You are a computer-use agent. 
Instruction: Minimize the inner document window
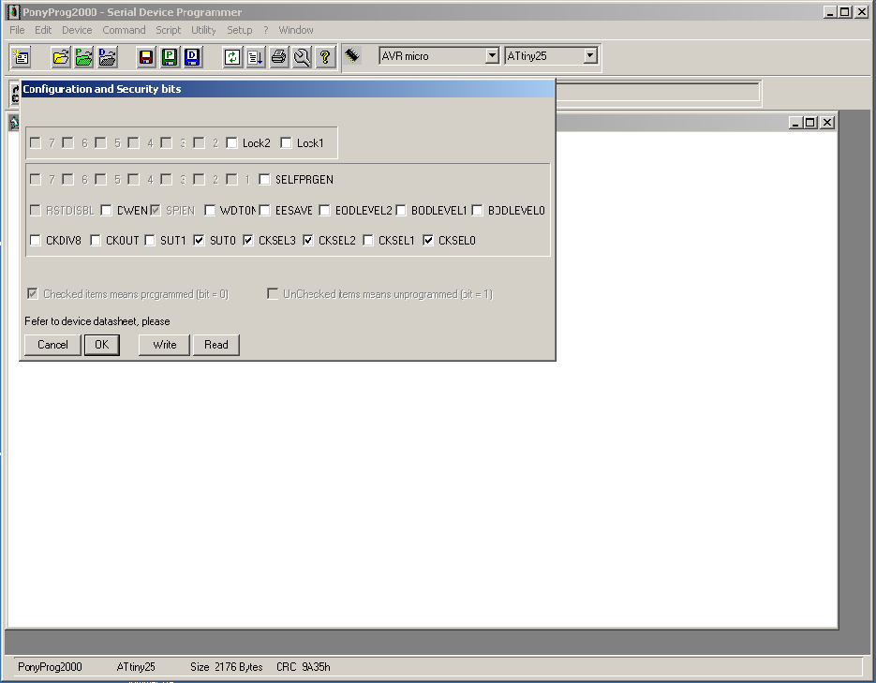click(x=796, y=123)
